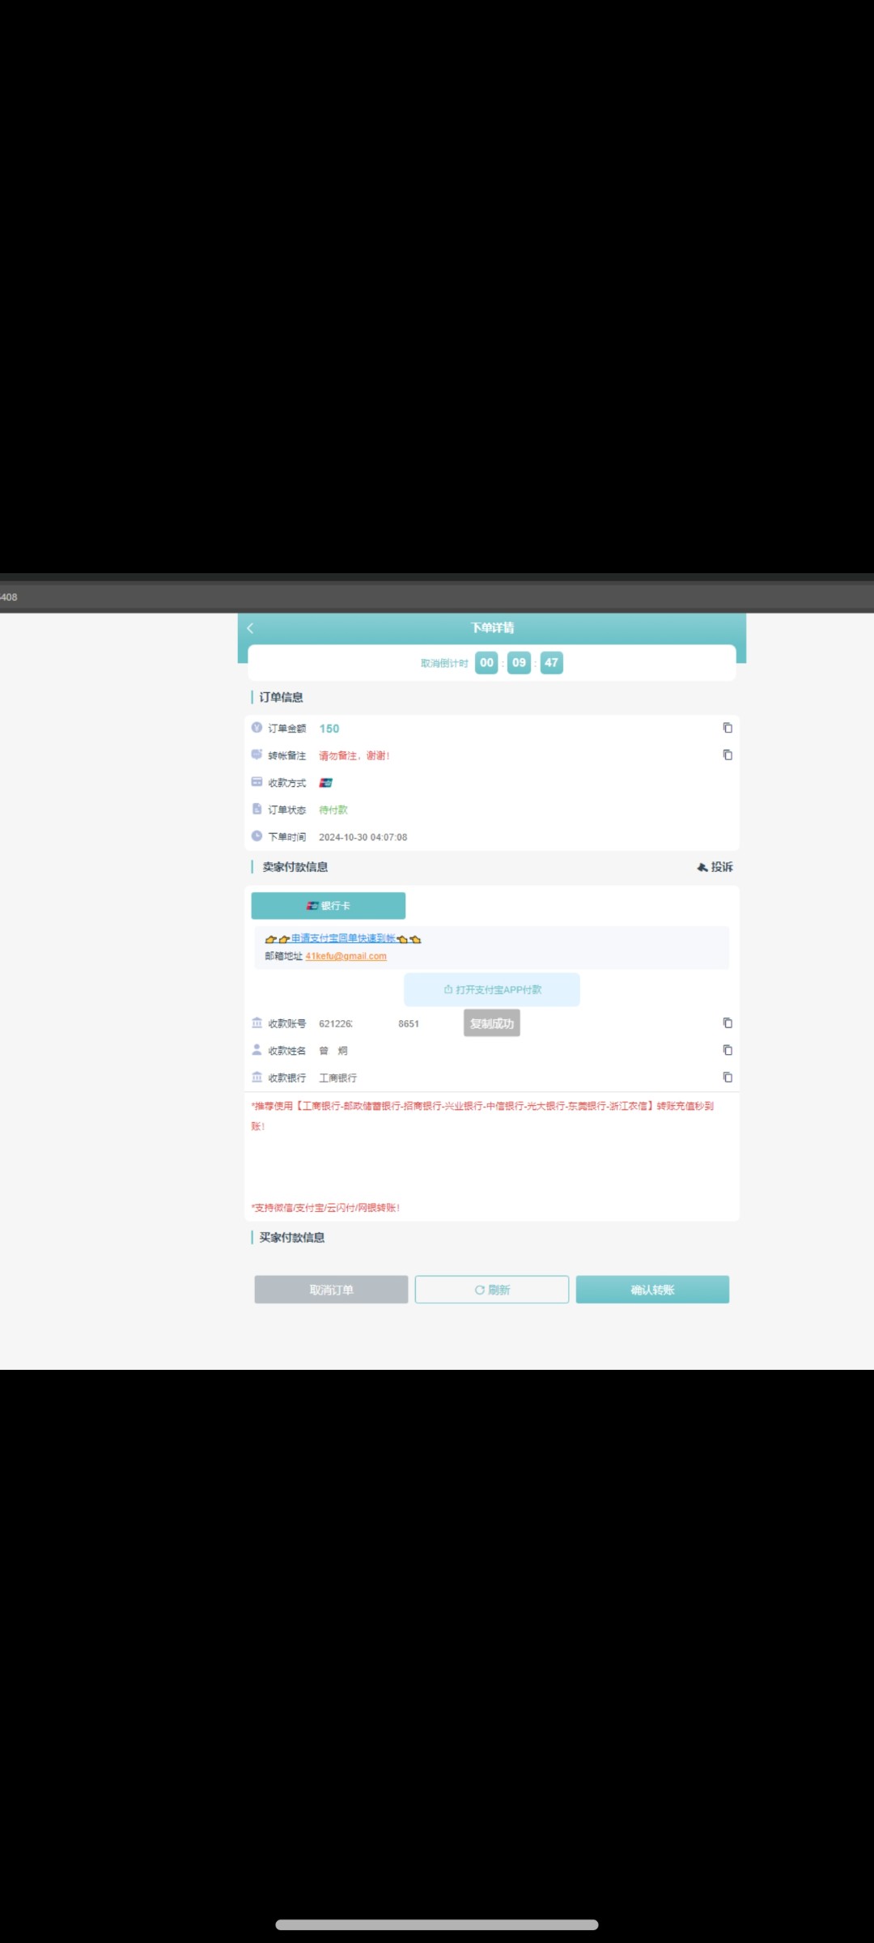Image resolution: width=874 pixels, height=1943 pixels.
Task: Click the 复制成功 toast message
Action: 492,1023
